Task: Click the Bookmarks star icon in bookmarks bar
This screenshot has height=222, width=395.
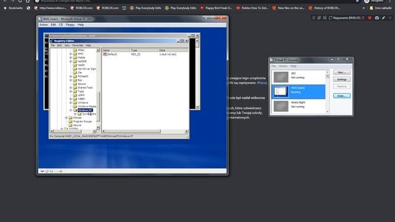Action: click(5, 8)
